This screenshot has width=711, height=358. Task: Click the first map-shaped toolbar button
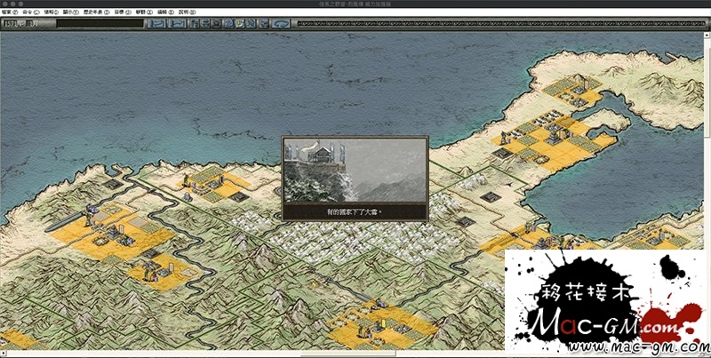tap(157, 24)
